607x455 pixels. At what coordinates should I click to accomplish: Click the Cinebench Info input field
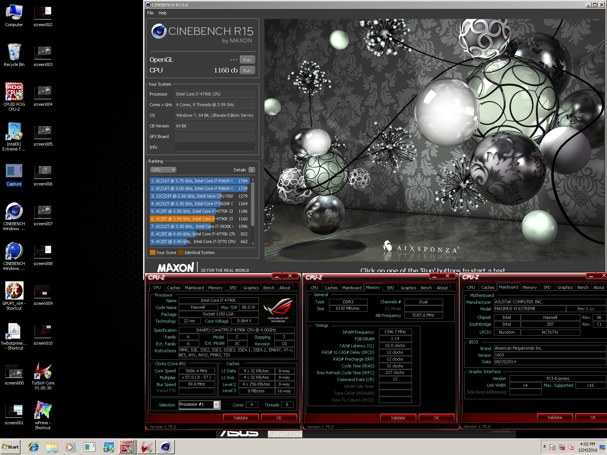tap(215, 147)
